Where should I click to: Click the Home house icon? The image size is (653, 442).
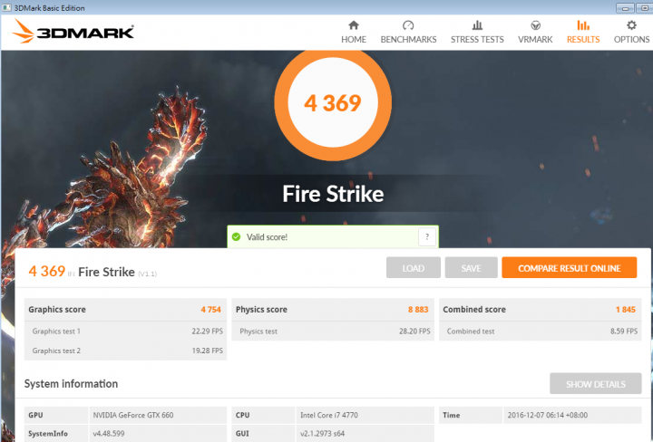[354, 25]
